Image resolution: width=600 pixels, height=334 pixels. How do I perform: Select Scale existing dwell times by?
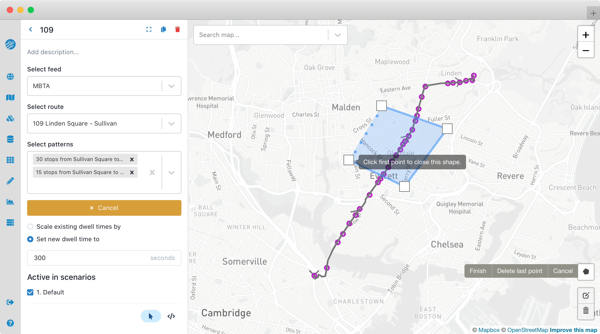click(x=30, y=227)
